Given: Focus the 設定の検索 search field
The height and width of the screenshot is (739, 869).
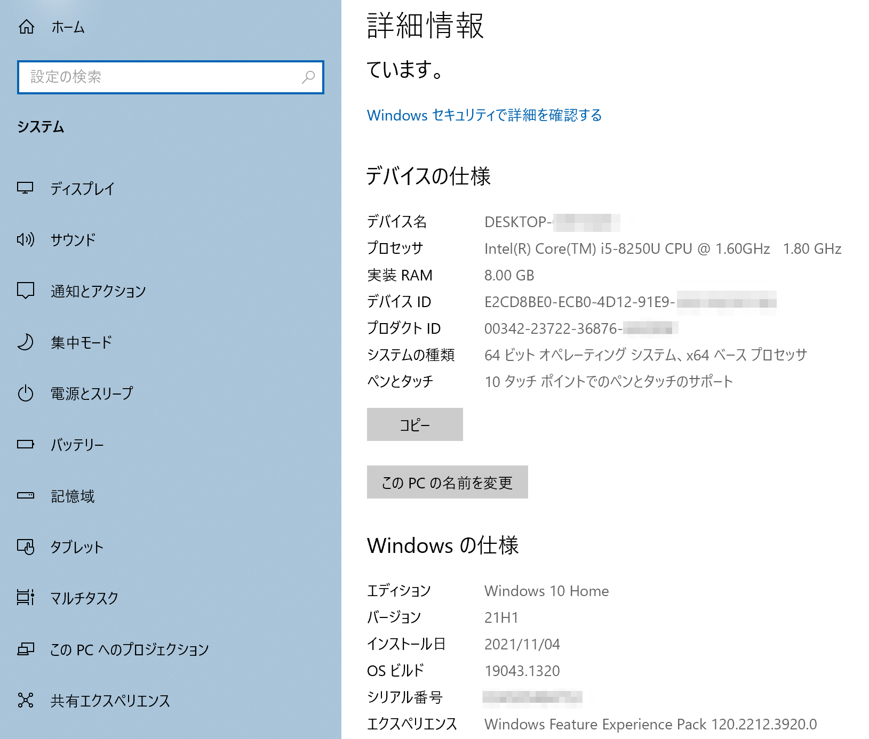Looking at the screenshot, I should (171, 77).
